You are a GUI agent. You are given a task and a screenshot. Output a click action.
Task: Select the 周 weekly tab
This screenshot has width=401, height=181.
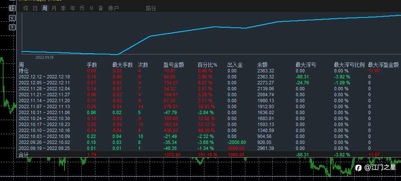pyautogui.click(x=45, y=8)
